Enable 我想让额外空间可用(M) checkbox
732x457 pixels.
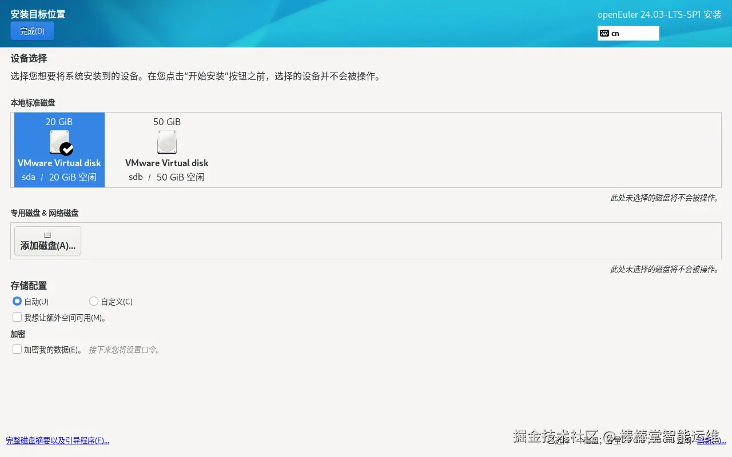coord(17,317)
